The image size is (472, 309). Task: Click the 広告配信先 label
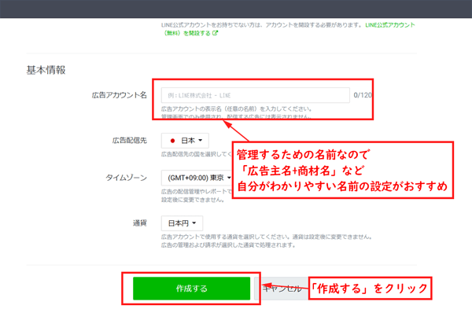(130, 141)
